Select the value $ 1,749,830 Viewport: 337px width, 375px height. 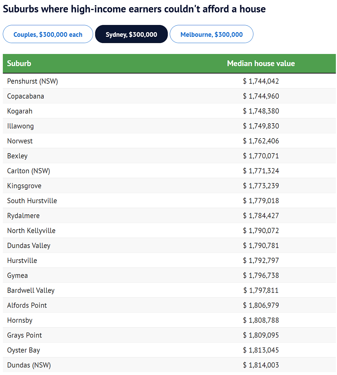point(261,126)
